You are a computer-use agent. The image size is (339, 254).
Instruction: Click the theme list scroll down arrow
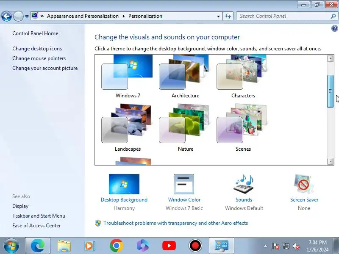(330, 161)
